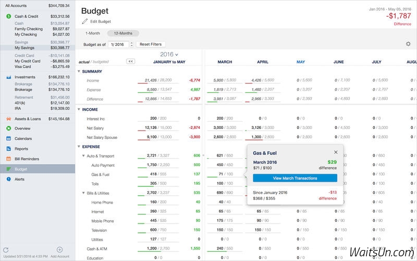The height and width of the screenshot is (261, 417).
Task: Open the 2016 year dropdown
Action: (169, 54)
